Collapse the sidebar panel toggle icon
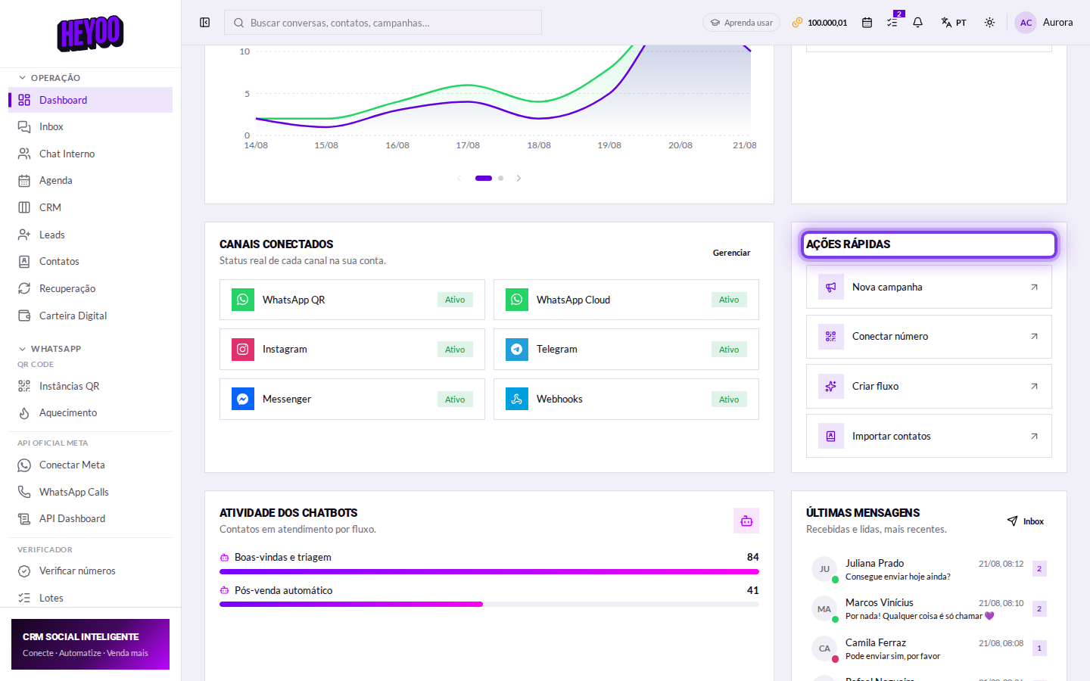Viewport: 1090px width, 681px height. [x=204, y=23]
